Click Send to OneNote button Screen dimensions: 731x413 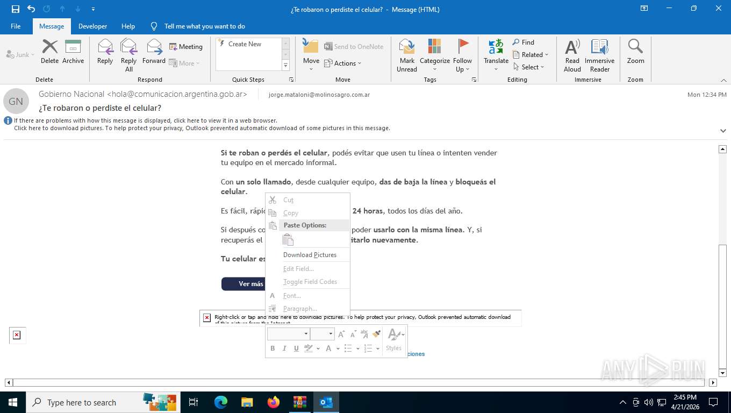354,47
